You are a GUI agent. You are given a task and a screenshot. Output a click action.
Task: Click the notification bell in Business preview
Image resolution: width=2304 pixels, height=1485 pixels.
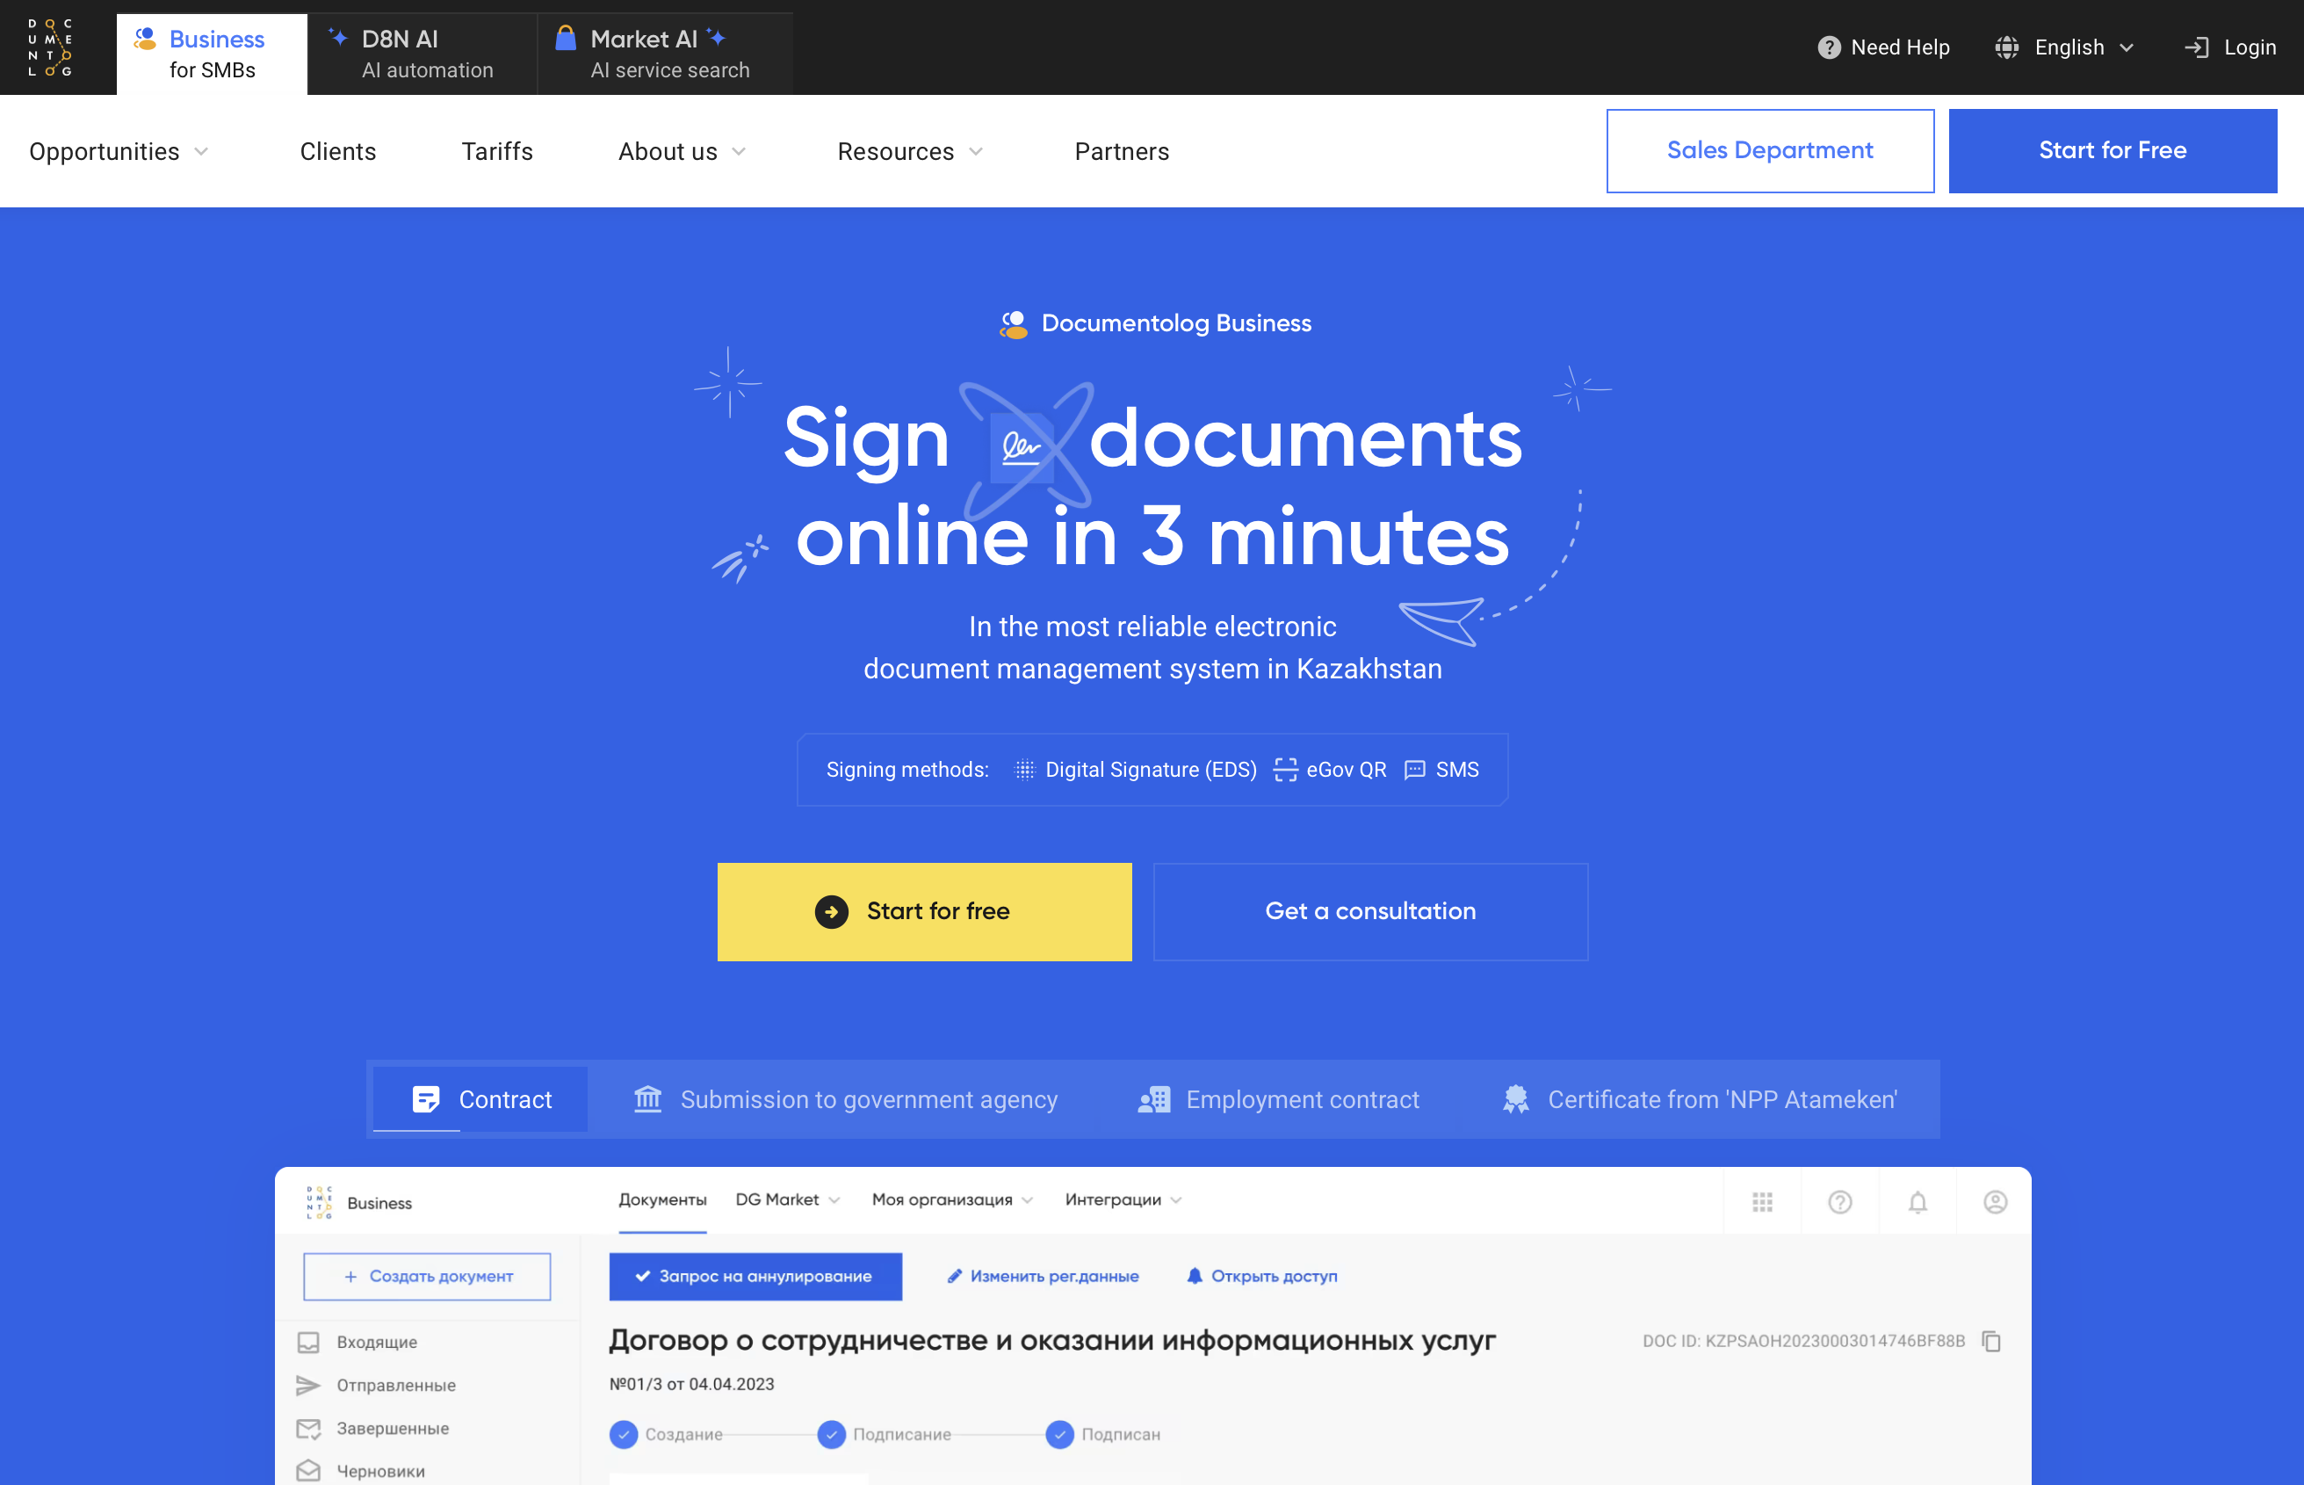click(x=1918, y=1201)
